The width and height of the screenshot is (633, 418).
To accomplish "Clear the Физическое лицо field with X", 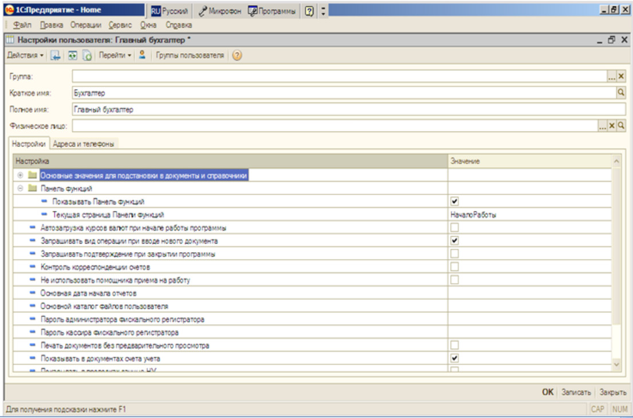I will [x=612, y=126].
